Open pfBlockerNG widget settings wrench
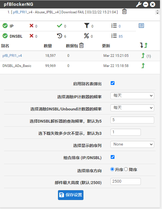 click(x=139, y=4)
